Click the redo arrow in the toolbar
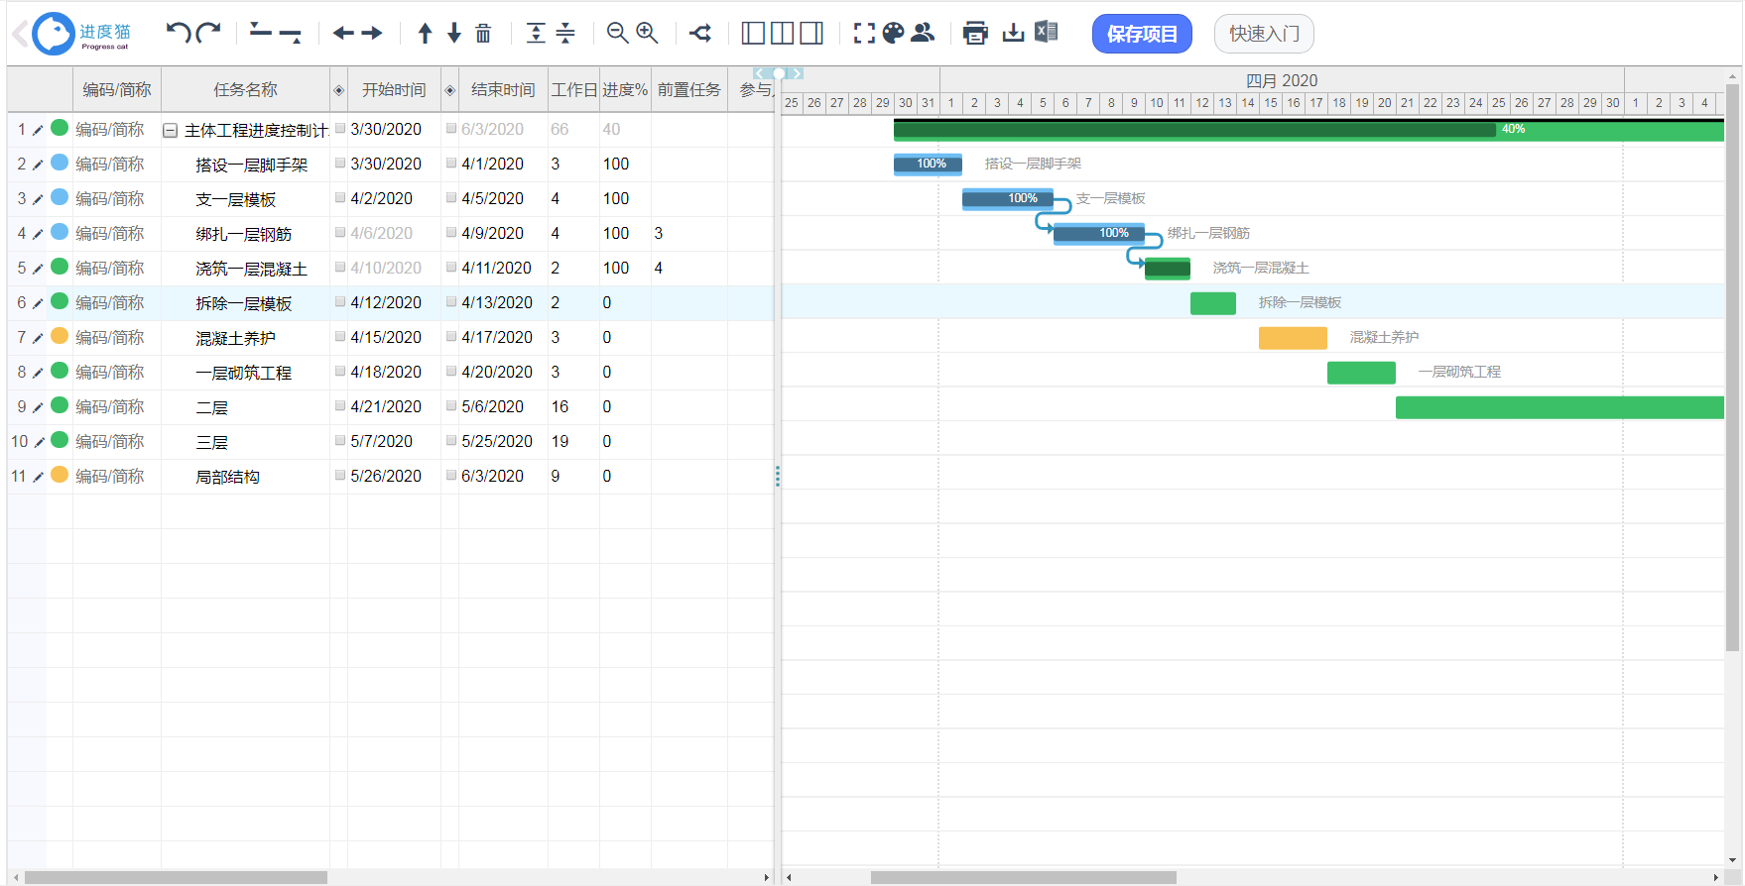This screenshot has width=1745, height=886. click(208, 33)
